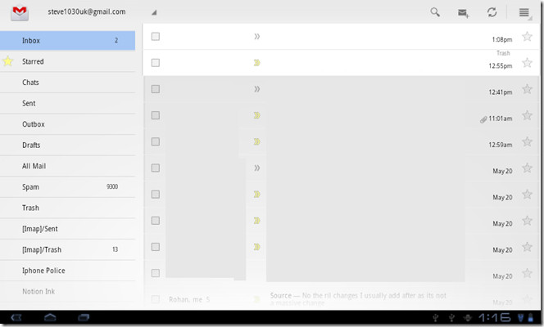Click the attachment paperclip on 11:01am email
Image resolution: width=544 pixels, height=327 pixels.
(x=483, y=119)
